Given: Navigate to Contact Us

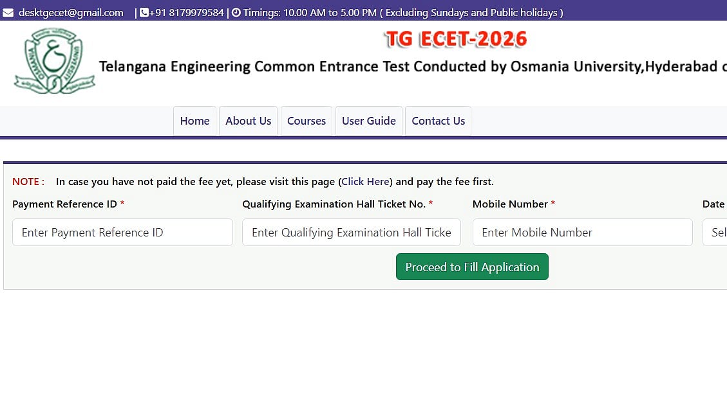Looking at the screenshot, I should point(438,121).
